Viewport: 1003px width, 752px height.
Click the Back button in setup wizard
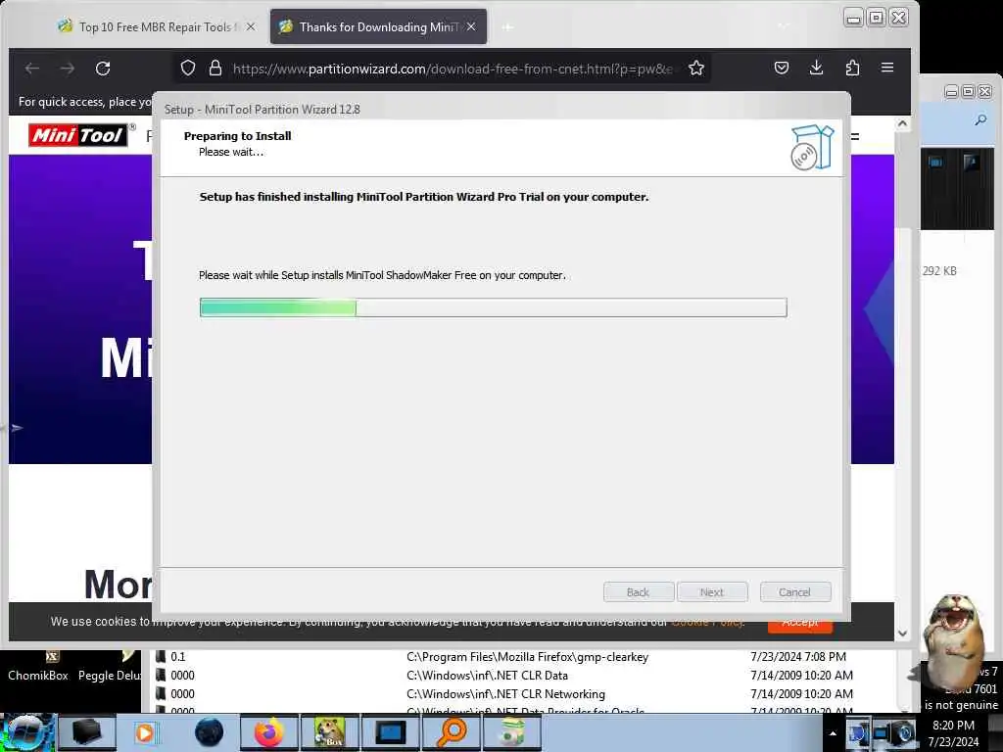638,592
